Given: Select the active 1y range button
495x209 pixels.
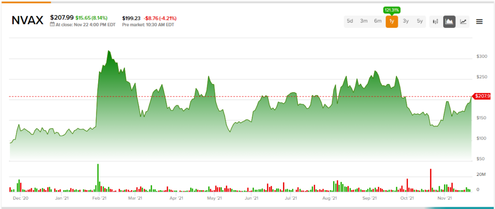Looking at the screenshot, I should click(x=392, y=22).
